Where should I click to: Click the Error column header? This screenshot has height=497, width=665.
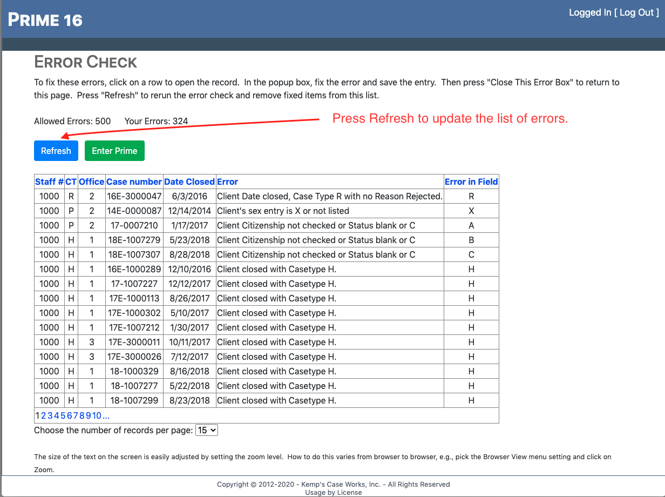(227, 182)
